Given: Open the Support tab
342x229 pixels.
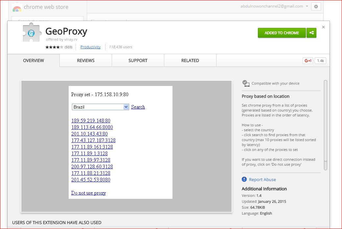Looking at the screenshot, I should point(138,61).
